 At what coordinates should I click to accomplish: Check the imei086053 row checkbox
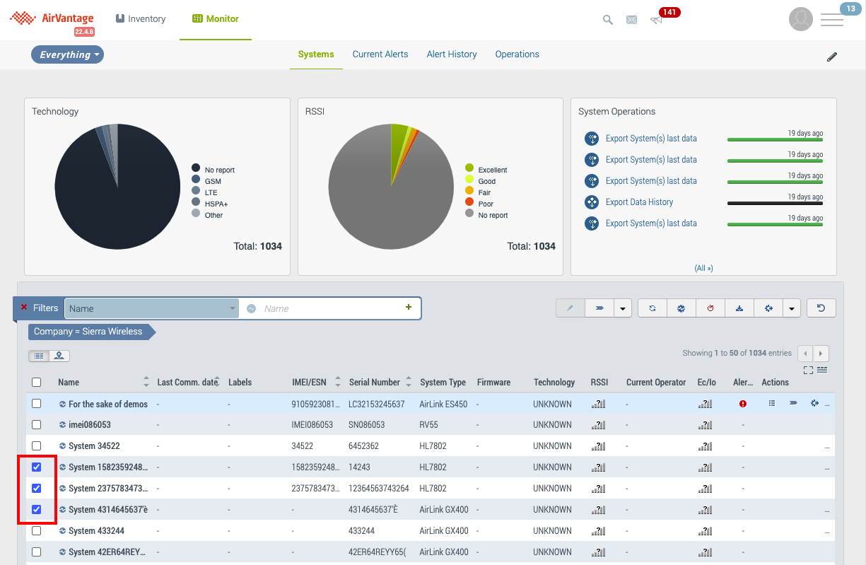tap(37, 424)
